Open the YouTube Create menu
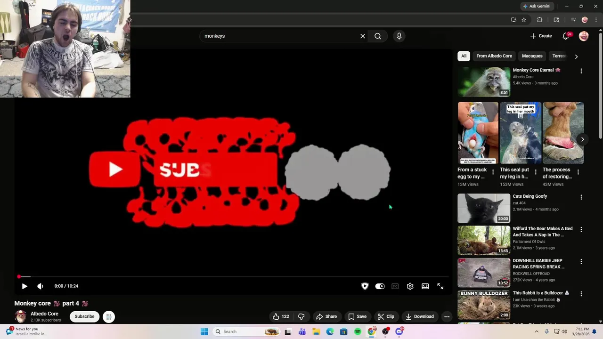Image resolution: width=603 pixels, height=339 pixels. pos(541,36)
